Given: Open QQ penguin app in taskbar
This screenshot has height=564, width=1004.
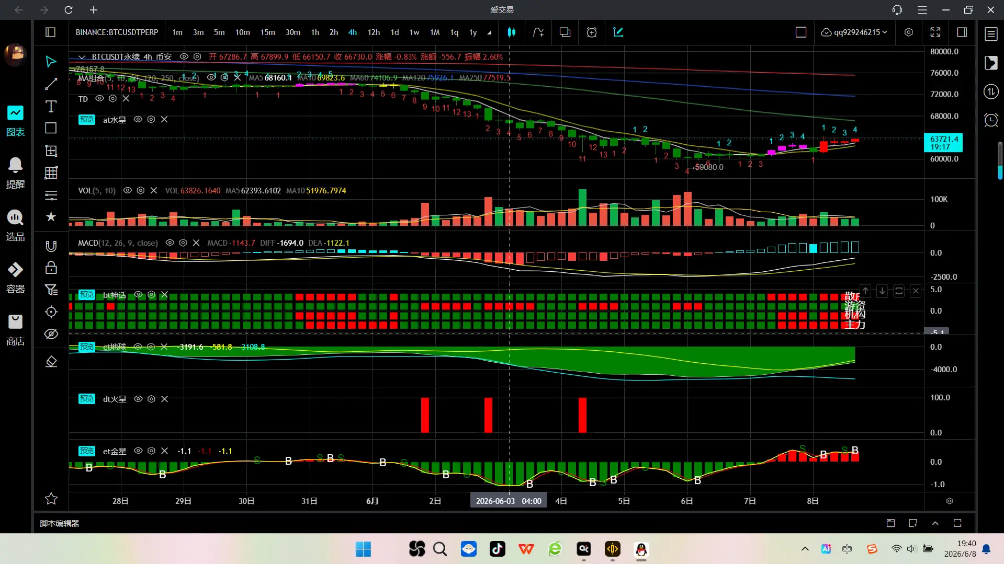Looking at the screenshot, I should pos(641,549).
